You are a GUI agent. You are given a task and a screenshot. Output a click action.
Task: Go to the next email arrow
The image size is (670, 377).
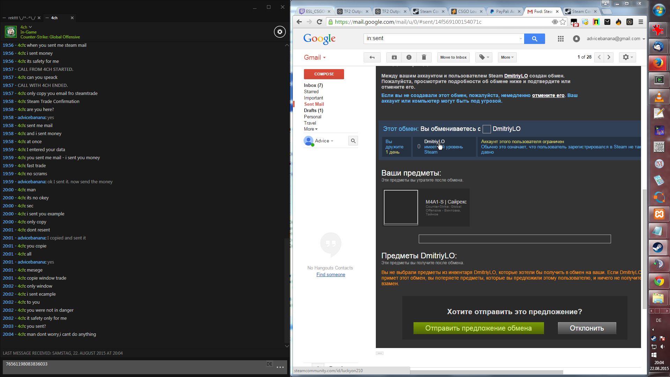tap(609, 57)
